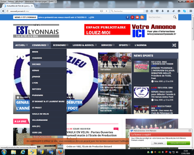
Task: Expand the ACCUEIL menu
Action: 21,45
